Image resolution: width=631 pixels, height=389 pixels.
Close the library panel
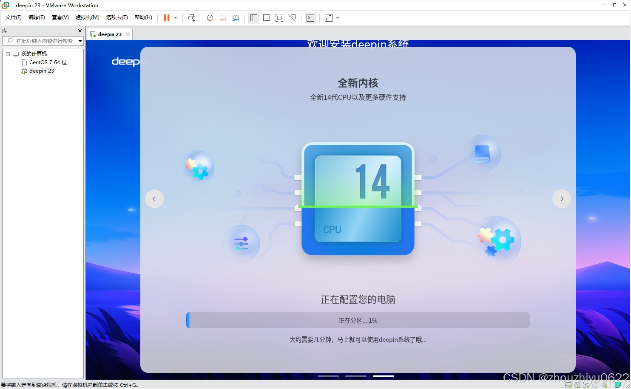pos(80,31)
